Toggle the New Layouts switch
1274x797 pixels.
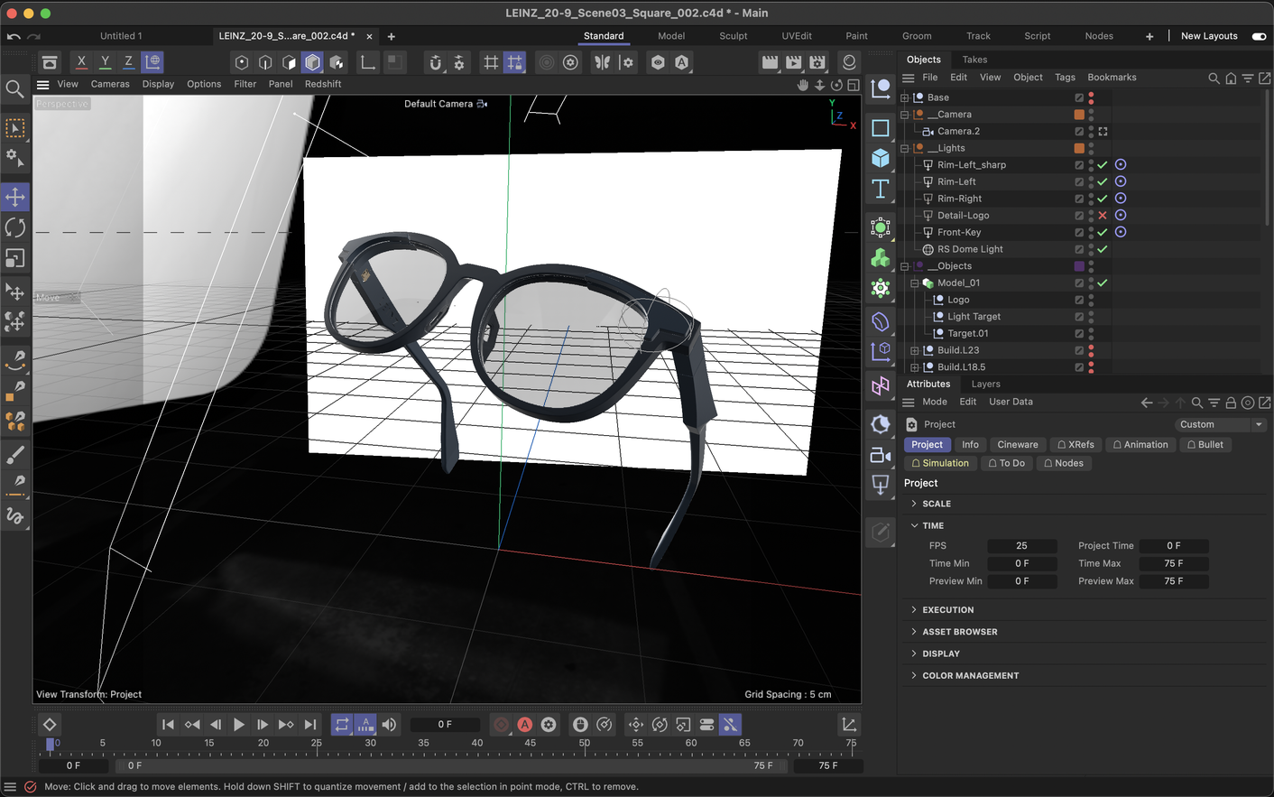pos(1259,36)
